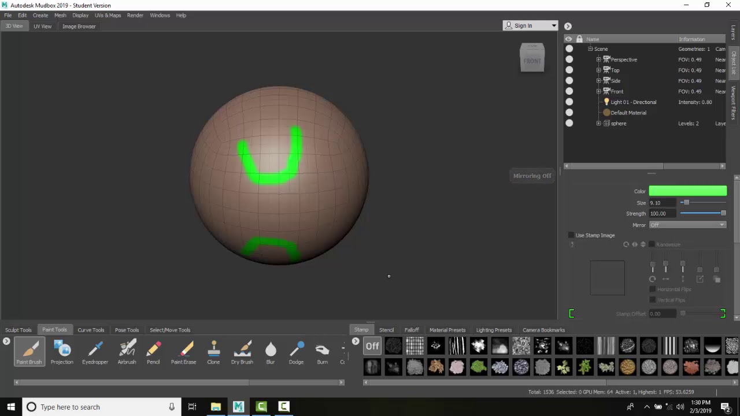Enable Use Stamp Image checkbox
The image size is (740, 416).
point(572,235)
